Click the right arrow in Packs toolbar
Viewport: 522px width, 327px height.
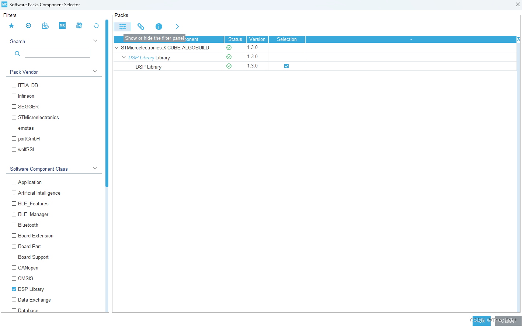coord(177,27)
